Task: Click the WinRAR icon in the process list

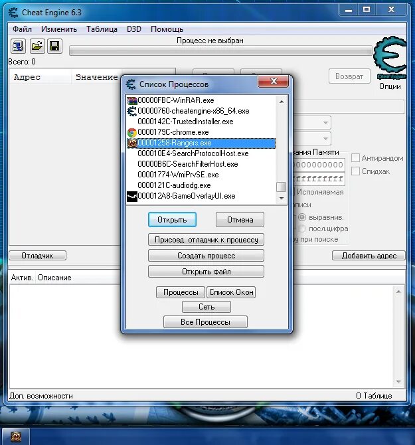Action: pyautogui.click(x=132, y=100)
